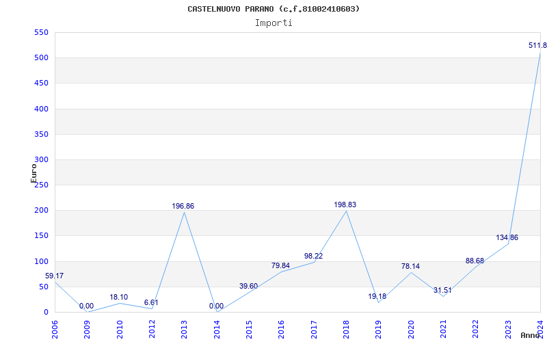Click the 79.84 data label

(x=280, y=266)
